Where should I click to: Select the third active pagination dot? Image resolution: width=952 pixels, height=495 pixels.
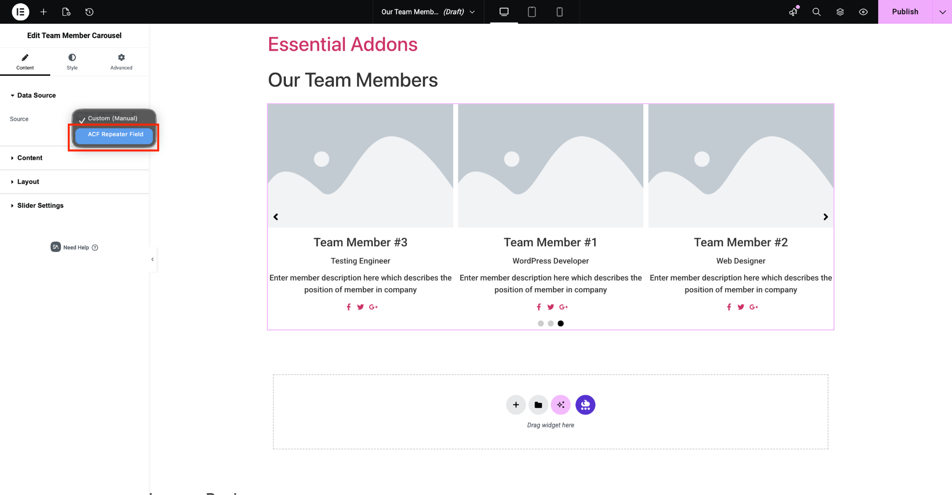561,323
